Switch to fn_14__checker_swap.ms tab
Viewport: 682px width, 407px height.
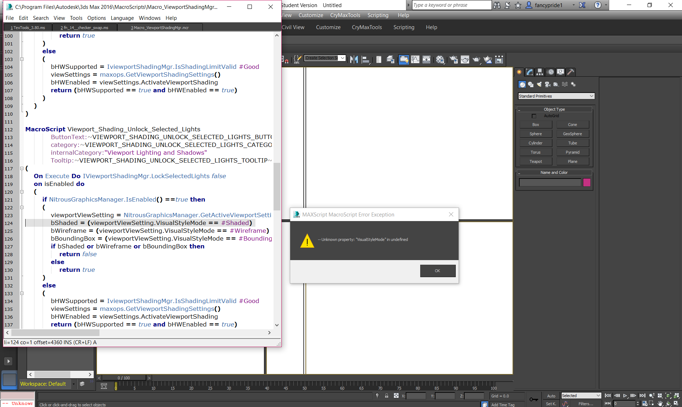[x=84, y=28]
